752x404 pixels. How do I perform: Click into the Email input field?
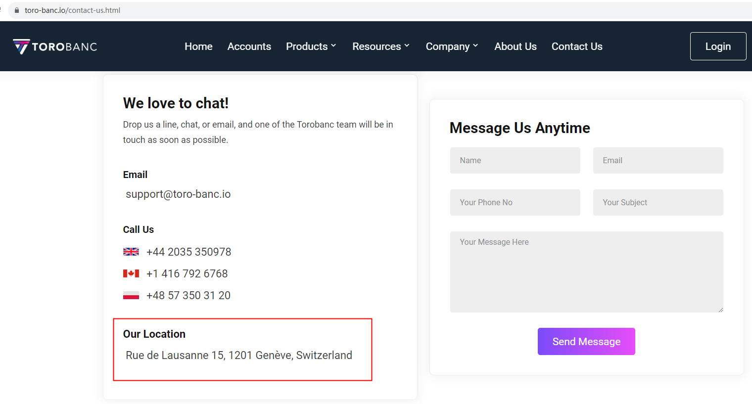tap(658, 160)
